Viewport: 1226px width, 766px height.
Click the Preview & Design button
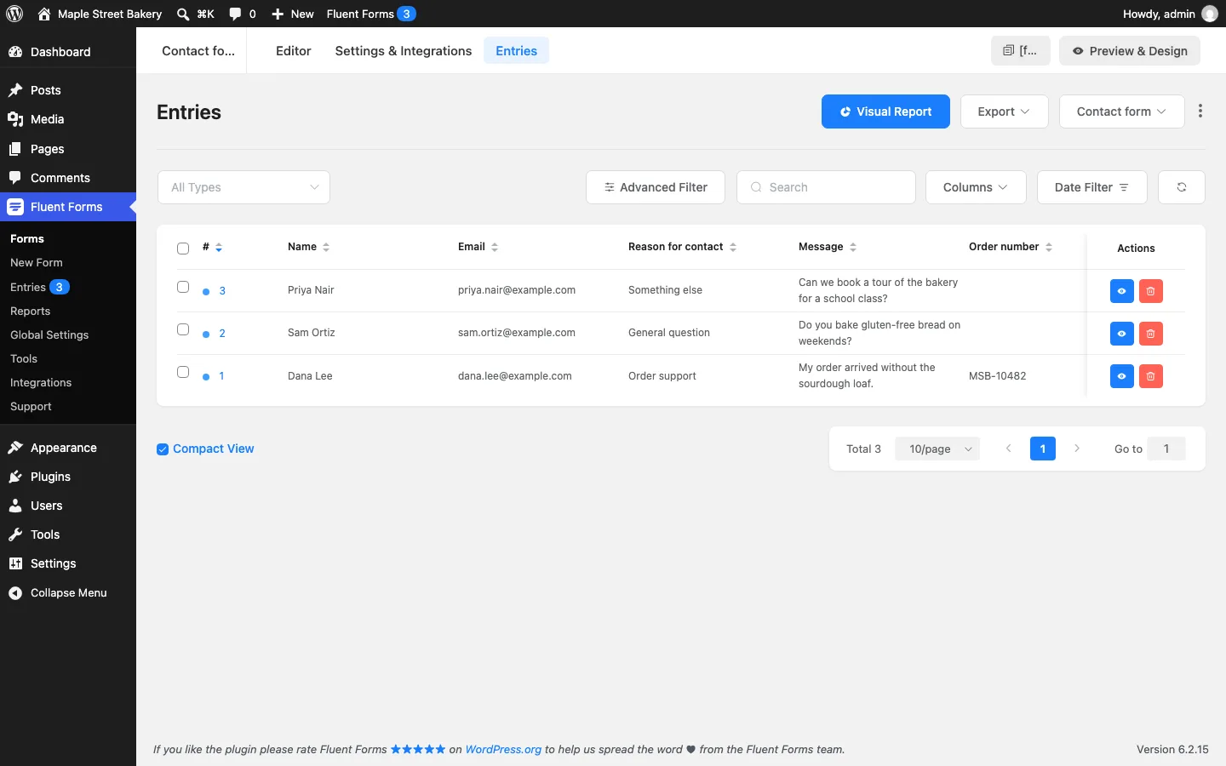(x=1130, y=51)
